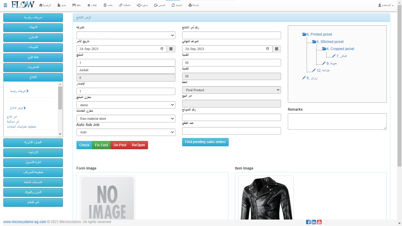Viewport: 402px width, 226px height.
Task: Click Find pending sales orders button
Action: point(205,142)
